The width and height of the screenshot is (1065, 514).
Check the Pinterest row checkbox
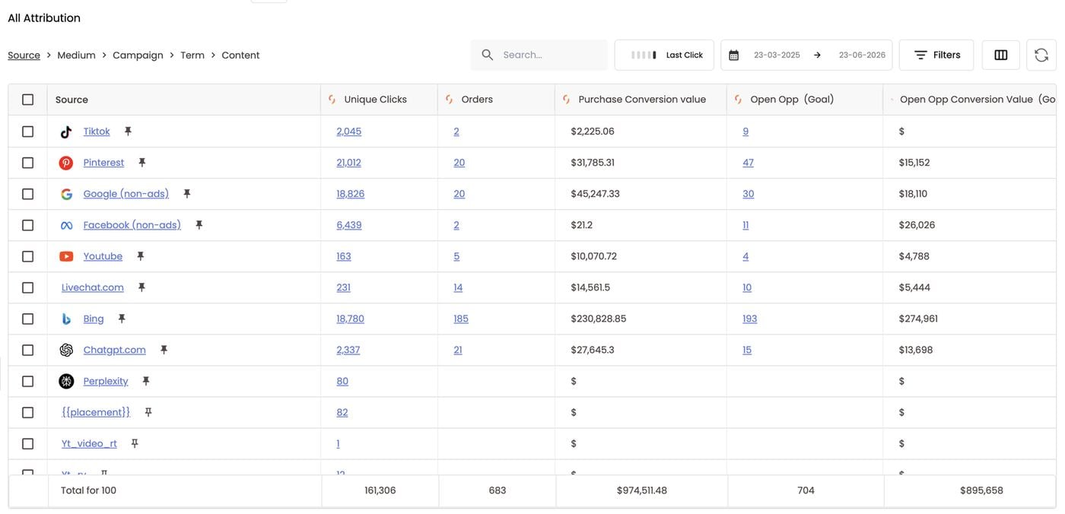tap(28, 163)
